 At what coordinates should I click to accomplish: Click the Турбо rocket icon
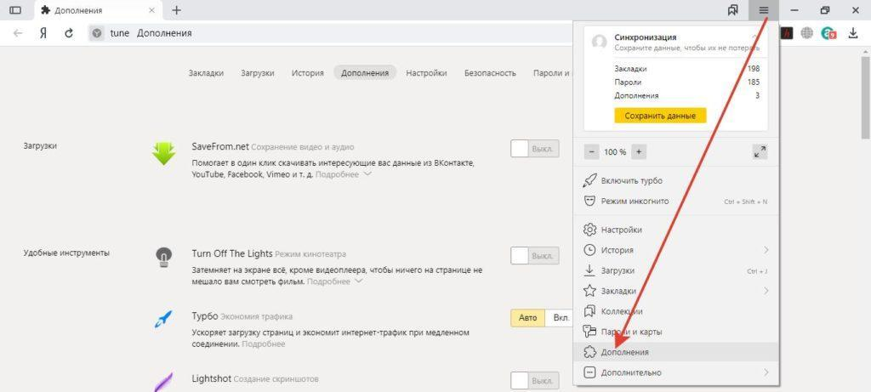pyautogui.click(x=163, y=319)
